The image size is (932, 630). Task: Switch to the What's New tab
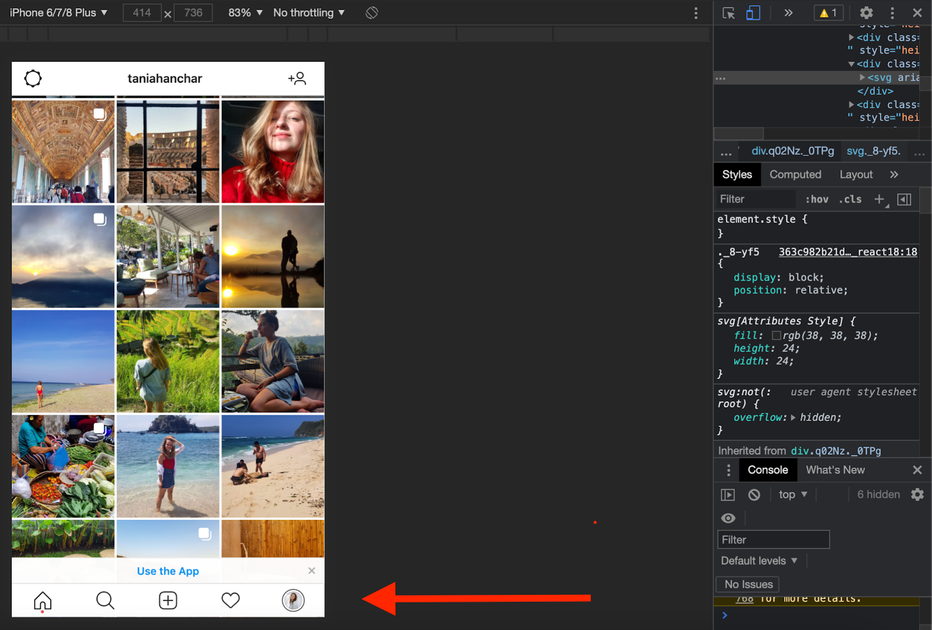coord(835,470)
